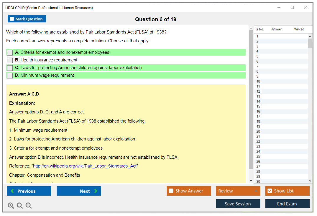This screenshot has height=216, width=317.
Task: Tick the Mark Question checkbox
Action: 12,19
